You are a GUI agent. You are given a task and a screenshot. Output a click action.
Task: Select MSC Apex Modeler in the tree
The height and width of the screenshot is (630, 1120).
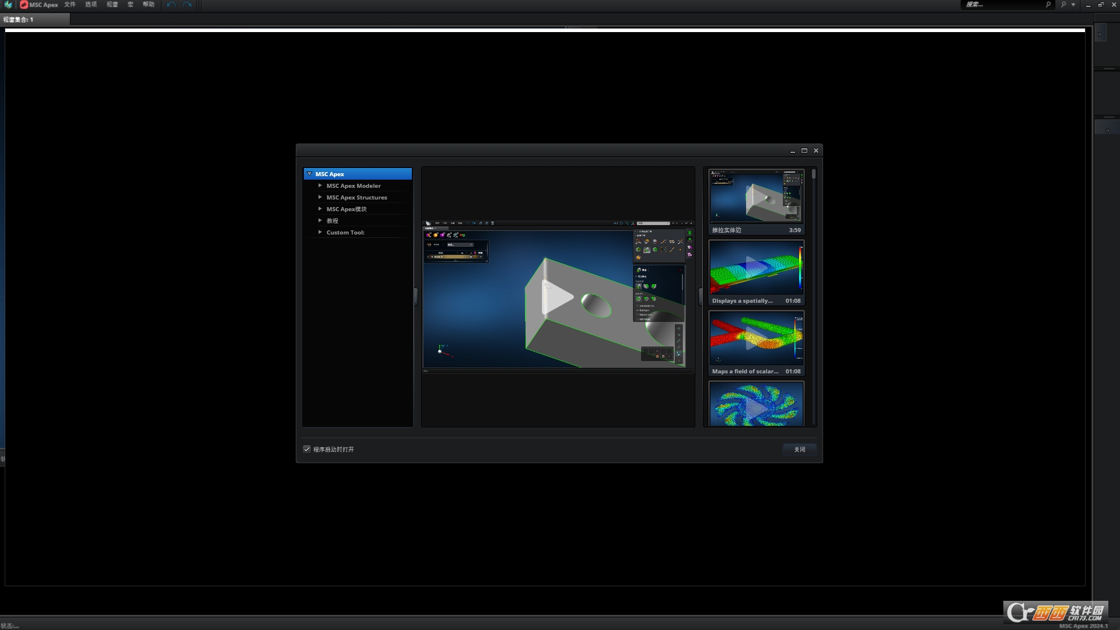pyautogui.click(x=353, y=185)
